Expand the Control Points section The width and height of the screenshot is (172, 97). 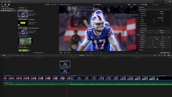(x=140, y=26)
